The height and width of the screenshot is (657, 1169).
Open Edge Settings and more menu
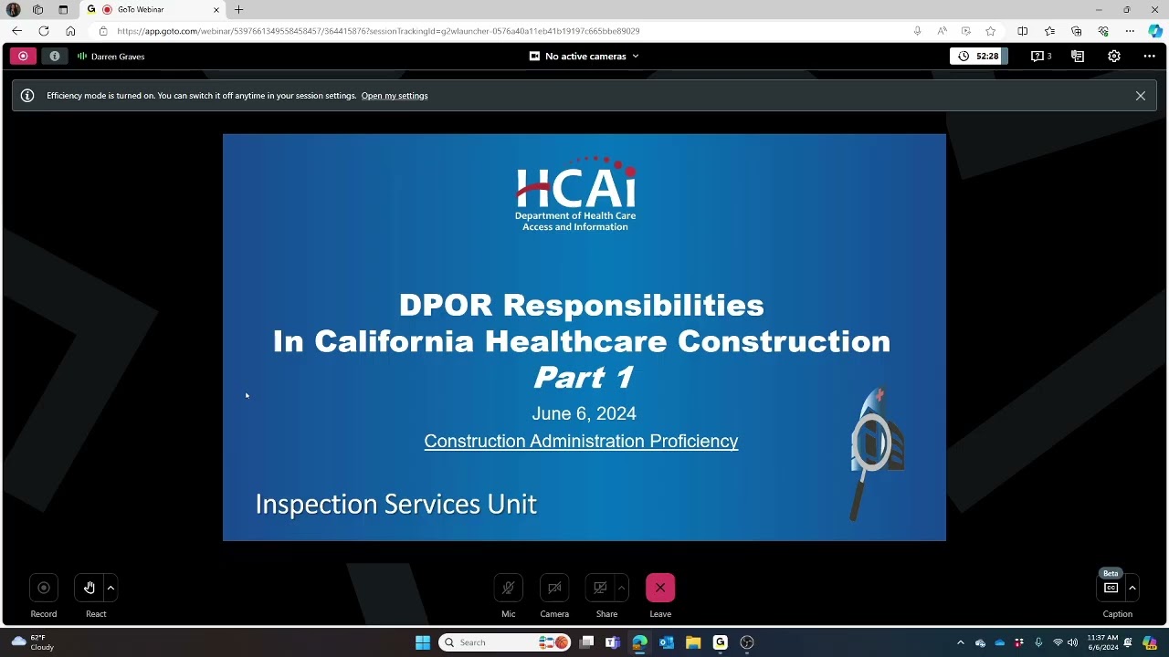tap(1130, 31)
